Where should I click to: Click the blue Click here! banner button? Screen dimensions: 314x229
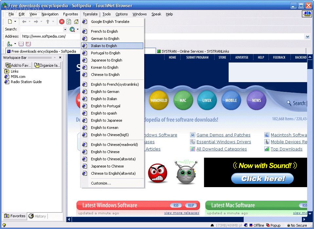click(x=262, y=178)
